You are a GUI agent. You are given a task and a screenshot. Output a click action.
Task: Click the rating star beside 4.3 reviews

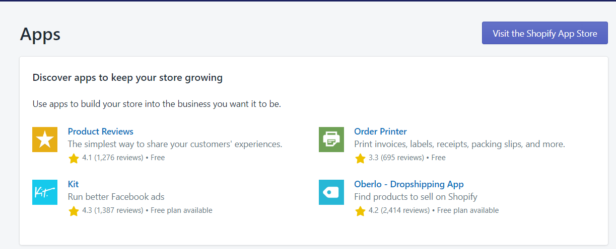74,211
